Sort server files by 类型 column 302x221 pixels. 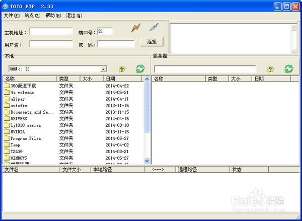[x=217, y=79]
